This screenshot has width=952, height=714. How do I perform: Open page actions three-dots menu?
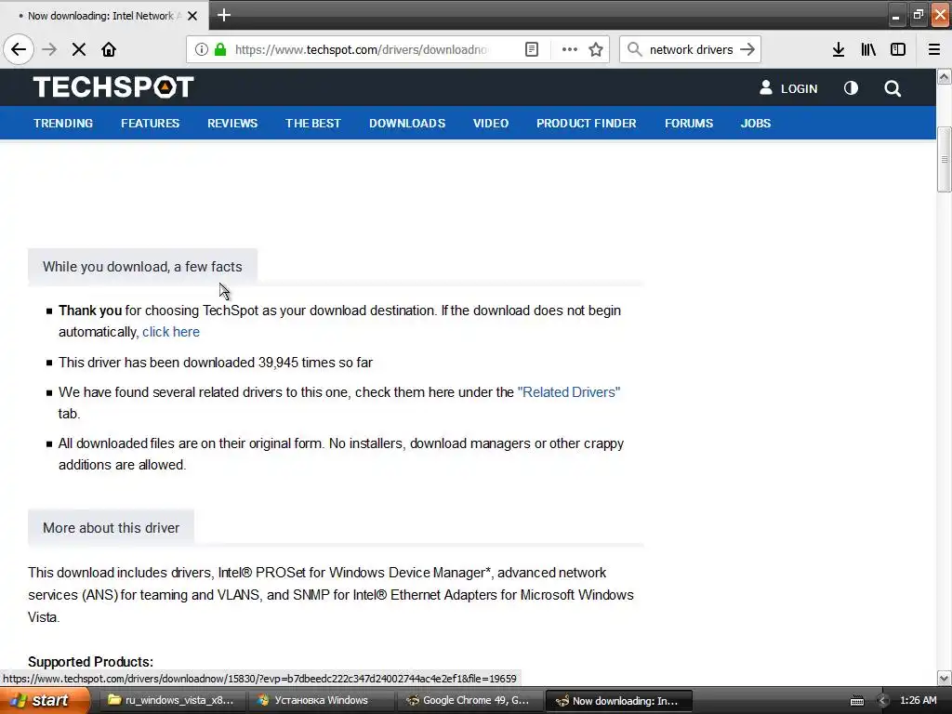tap(570, 49)
